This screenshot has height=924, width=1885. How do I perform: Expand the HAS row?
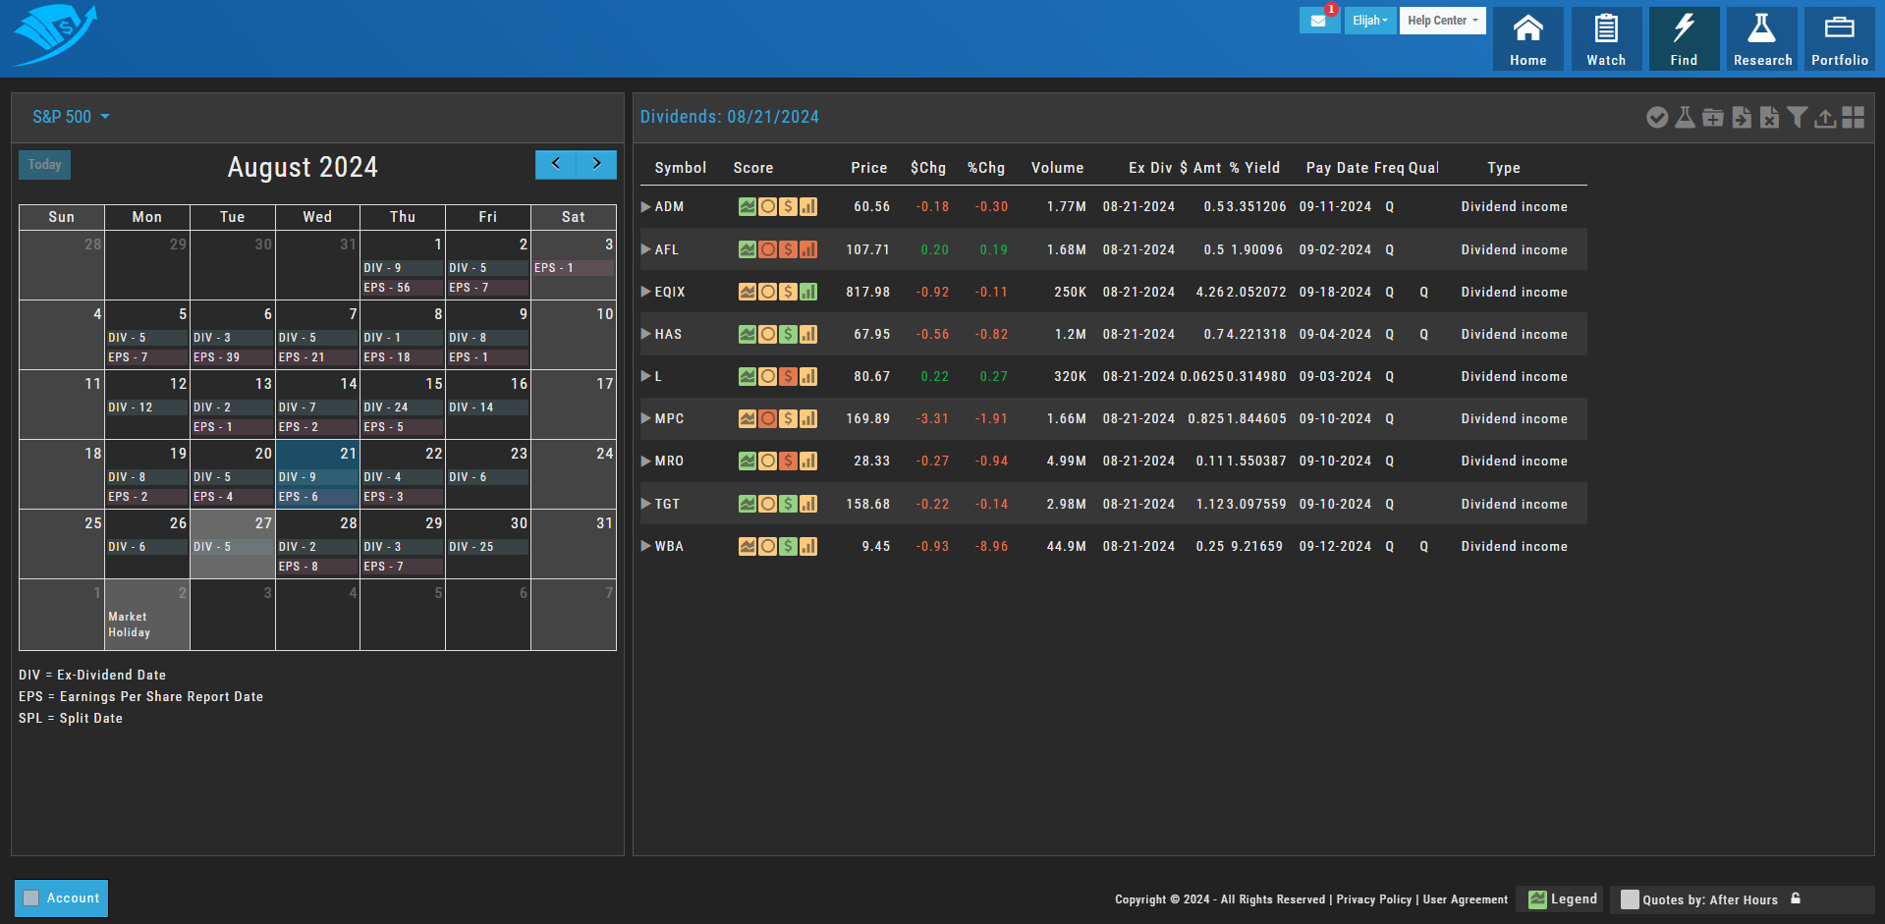(x=646, y=334)
